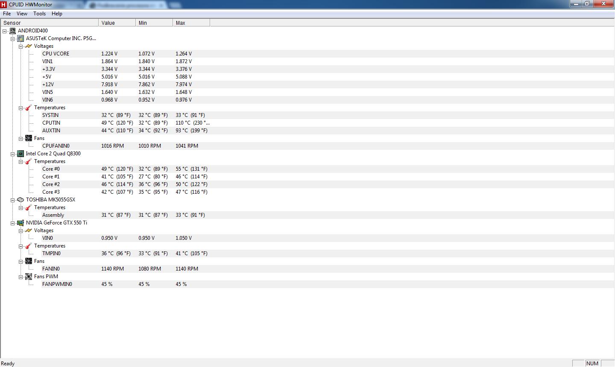Select the +3.3V voltage row
615x367 pixels.
328,69
